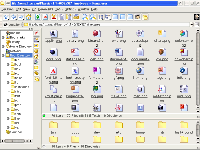Image resolution: width=200 pixels, height=150 pixels.
Task: Copy selection using the Copy toolbar icon
Action: point(61,17)
